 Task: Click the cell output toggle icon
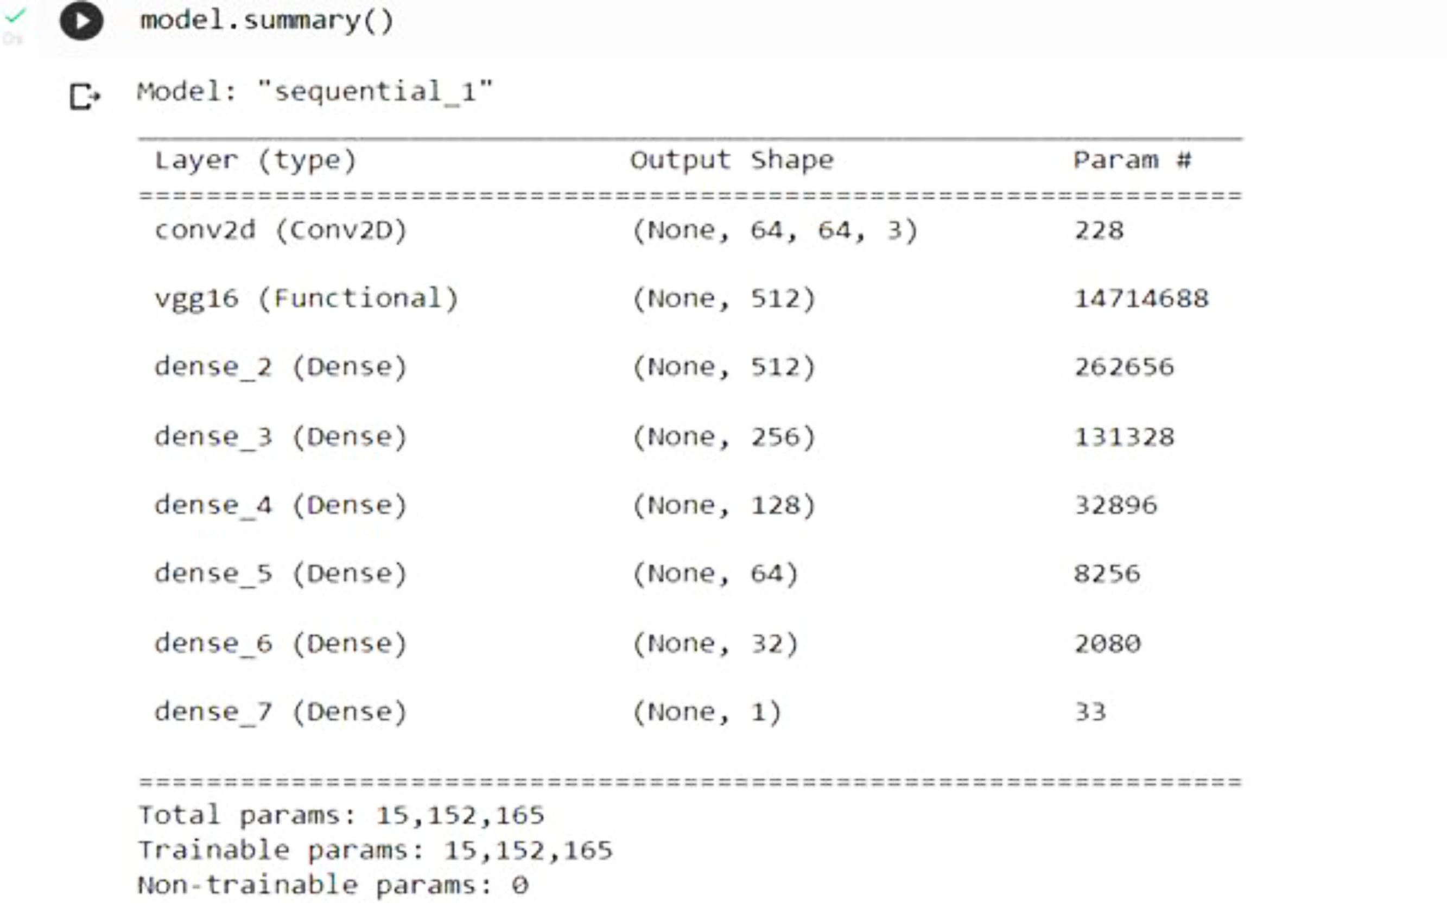(85, 96)
